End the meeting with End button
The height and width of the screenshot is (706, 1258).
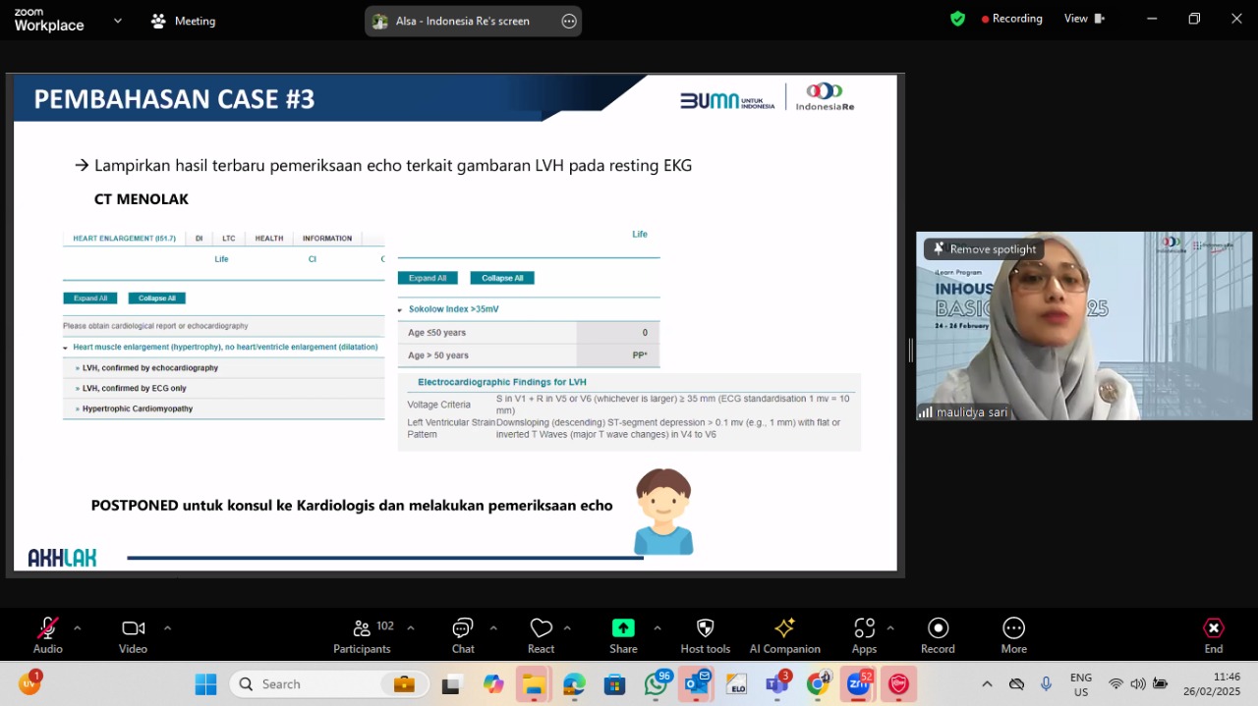pyautogui.click(x=1214, y=635)
